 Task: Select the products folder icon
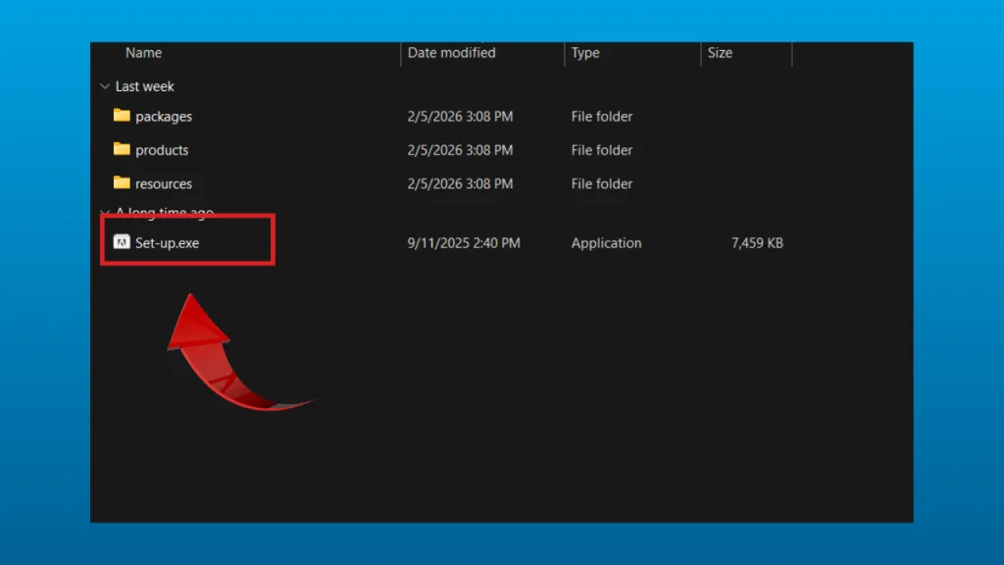tap(122, 149)
